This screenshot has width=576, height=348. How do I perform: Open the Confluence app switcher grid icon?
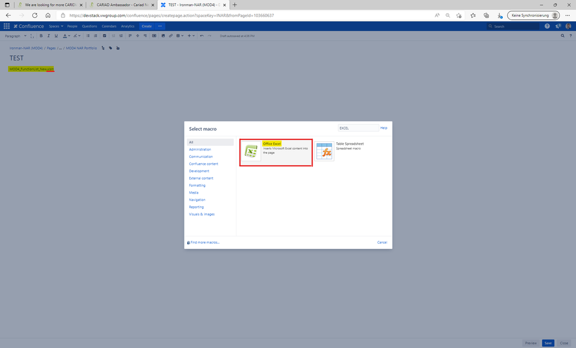(x=6, y=26)
